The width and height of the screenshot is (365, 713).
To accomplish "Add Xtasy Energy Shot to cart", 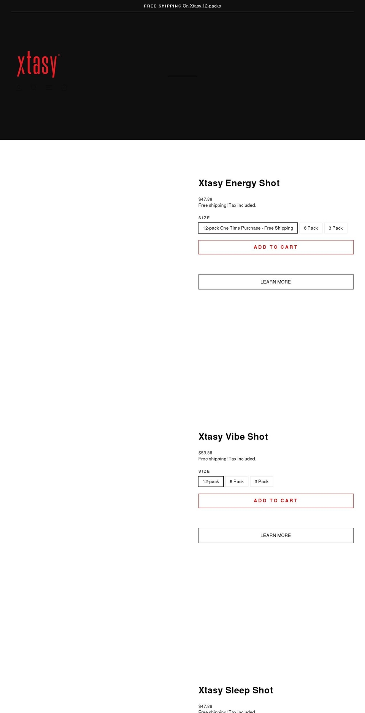I will coord(275,247).
